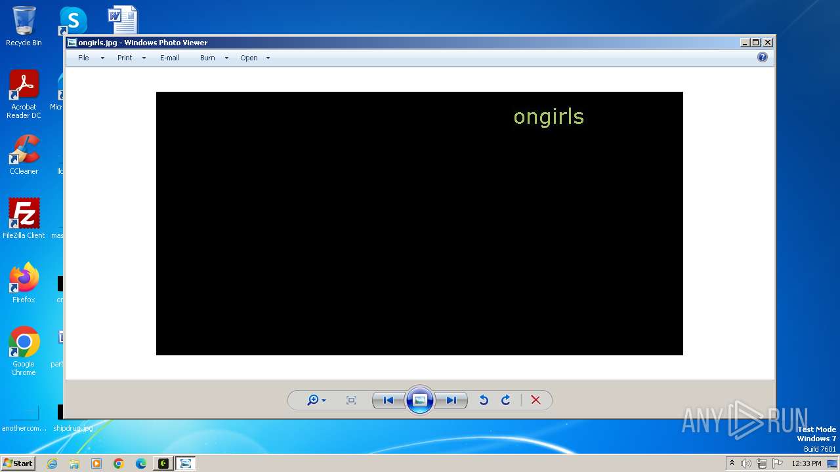
Task: Rotate image counterclockwise
Action: tap(484, 401)
